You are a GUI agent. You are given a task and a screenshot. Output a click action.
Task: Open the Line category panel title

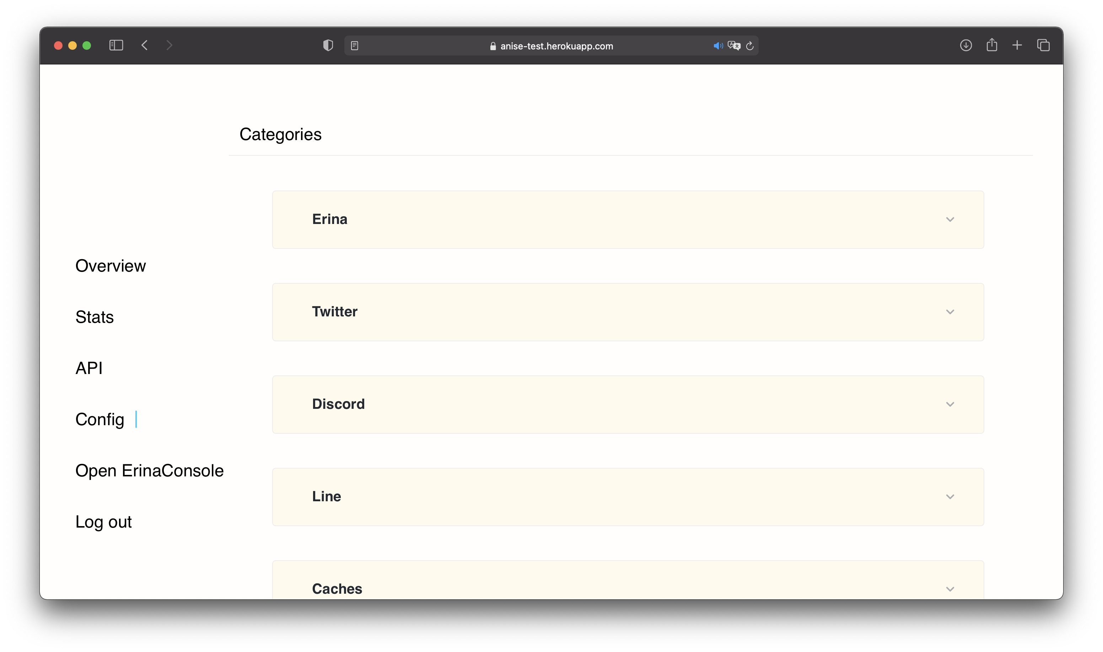(326, 497)
